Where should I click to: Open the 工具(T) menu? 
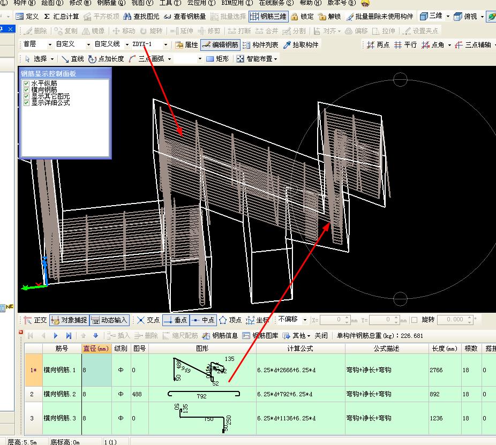(x=170, y=3)
